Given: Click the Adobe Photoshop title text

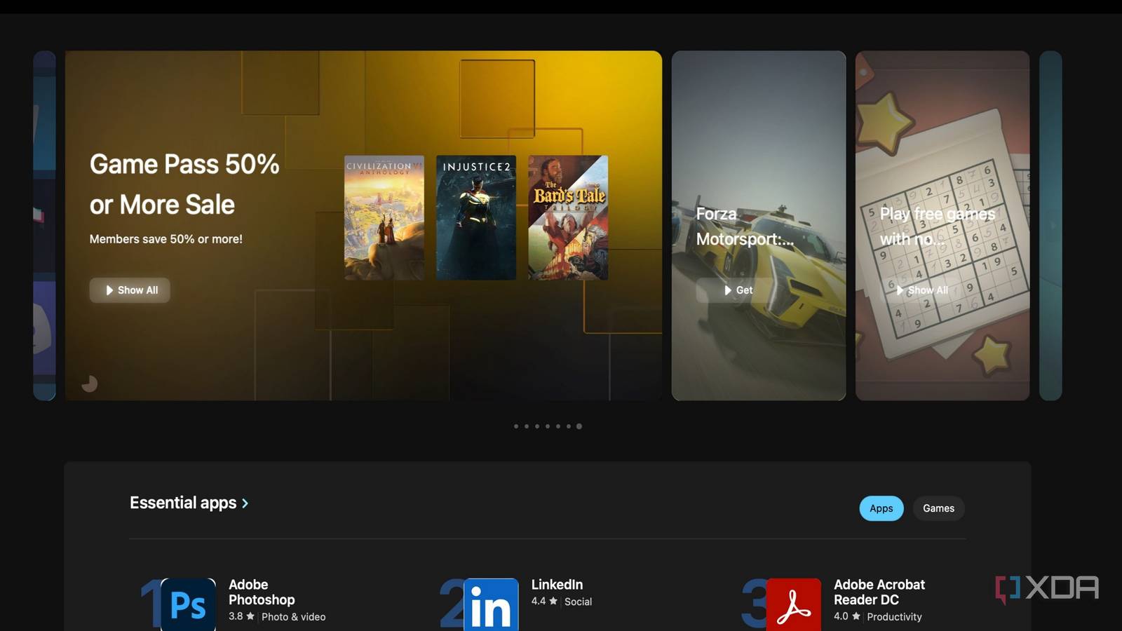Looking at the screenshot, I should tap(262, 592).
